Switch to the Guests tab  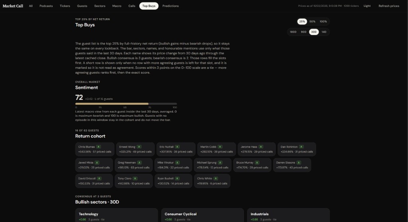82,6
